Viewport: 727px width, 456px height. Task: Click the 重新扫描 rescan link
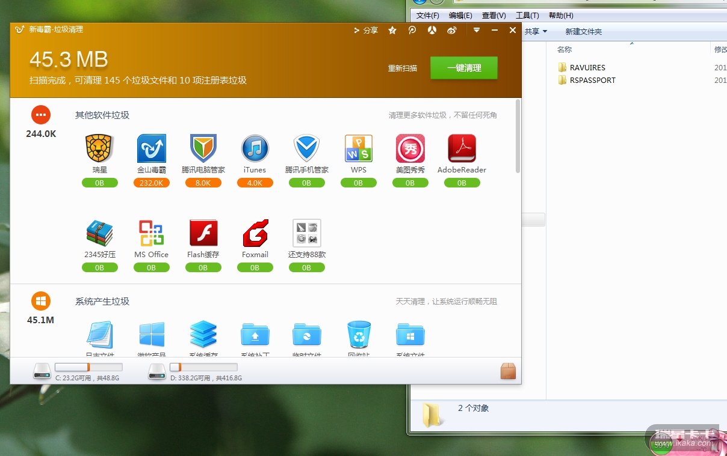[403, 68]
